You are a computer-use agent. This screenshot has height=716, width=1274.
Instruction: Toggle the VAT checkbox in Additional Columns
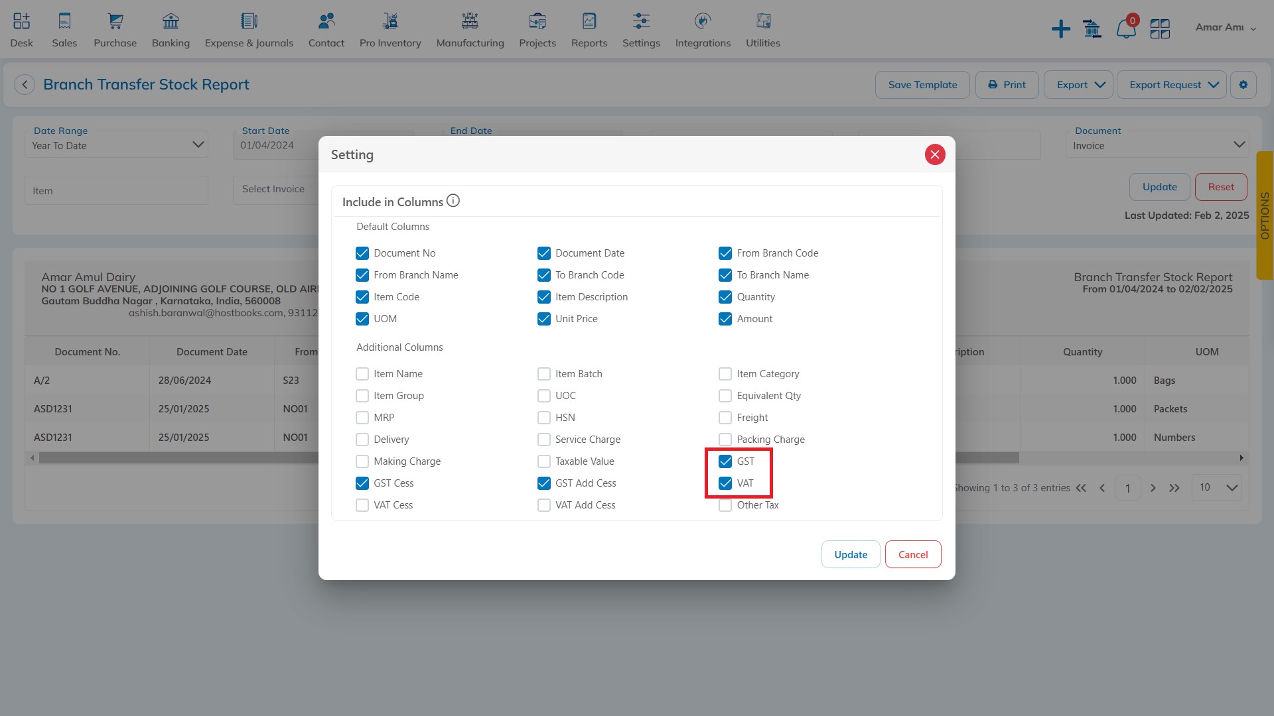[x=725, y=483]
